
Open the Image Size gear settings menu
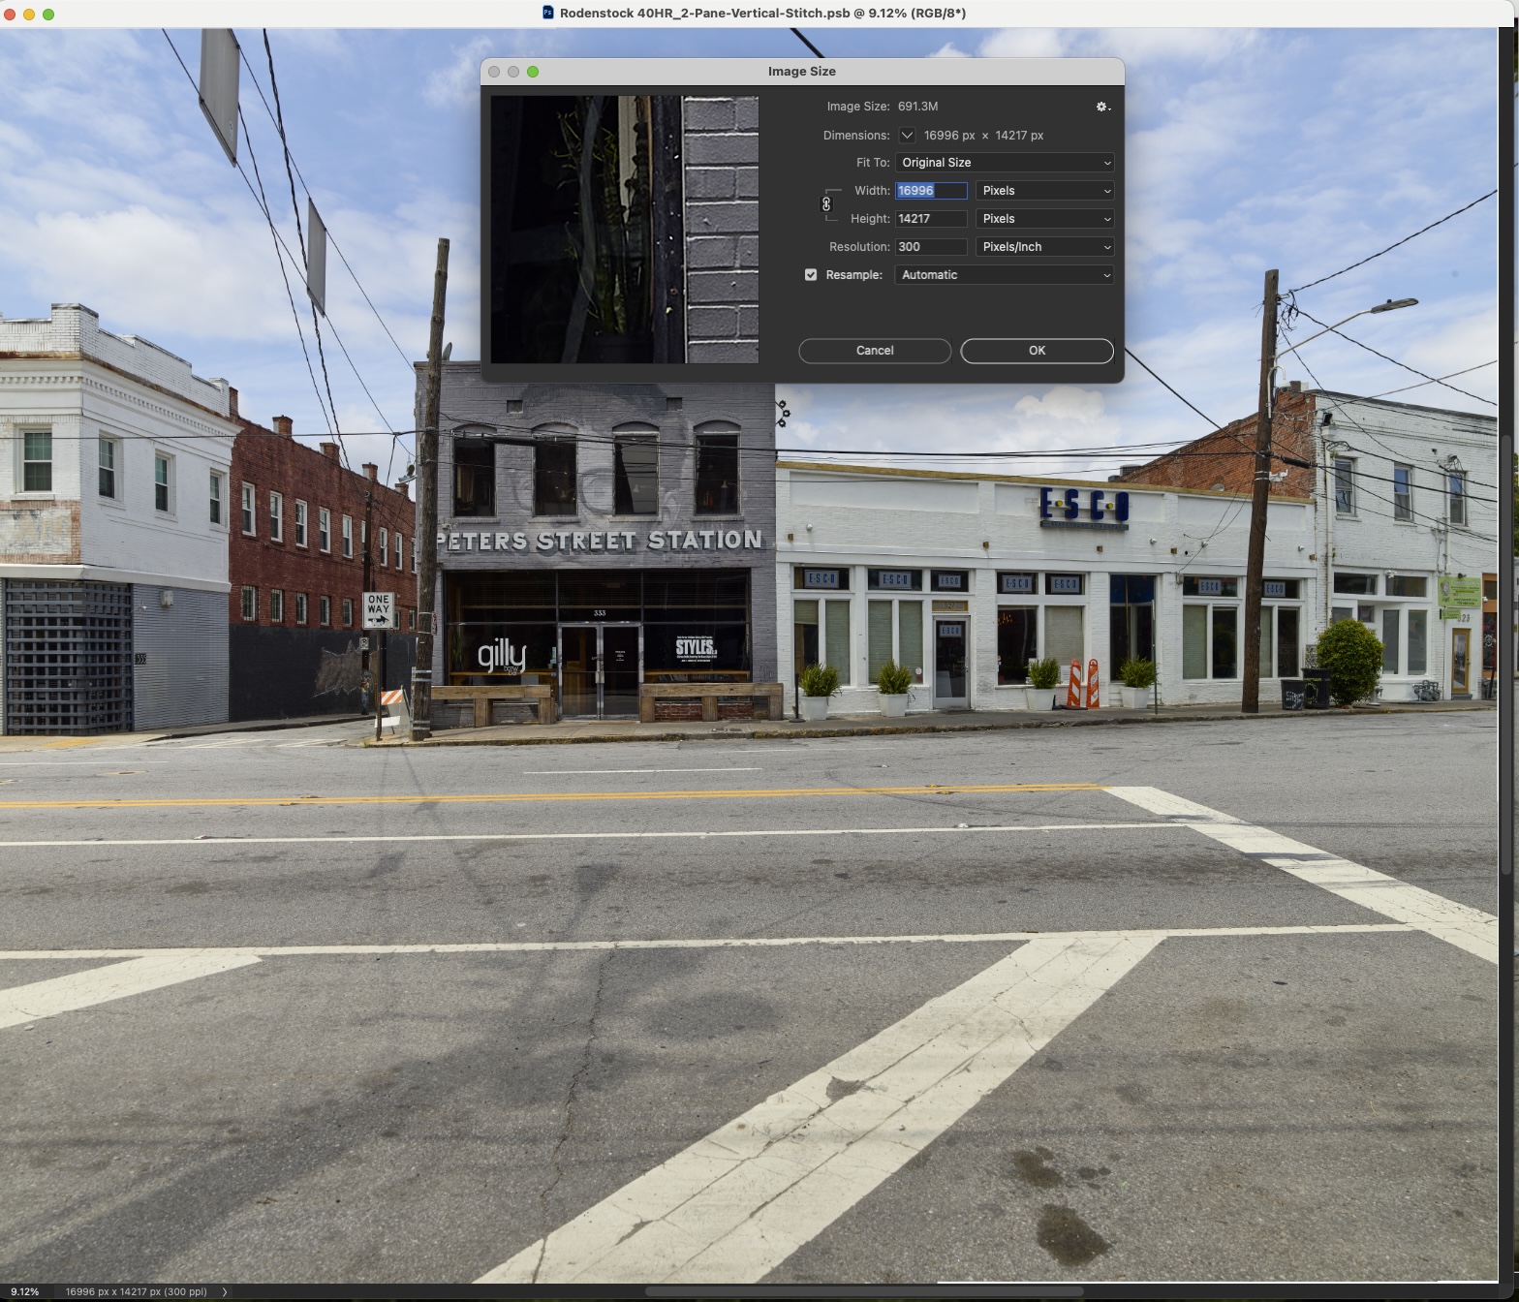point(1102,107)
